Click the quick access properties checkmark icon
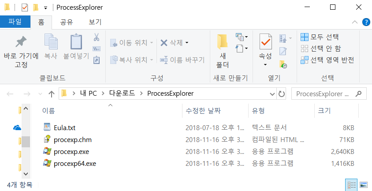 point(25,7)
